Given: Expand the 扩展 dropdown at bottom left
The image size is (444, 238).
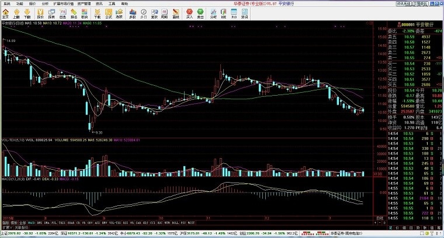Looking at the screenshot, I should pyautogui.click(x=8, y=228).
